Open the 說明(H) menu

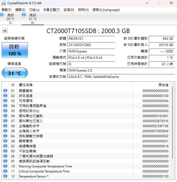pos(83,10)
